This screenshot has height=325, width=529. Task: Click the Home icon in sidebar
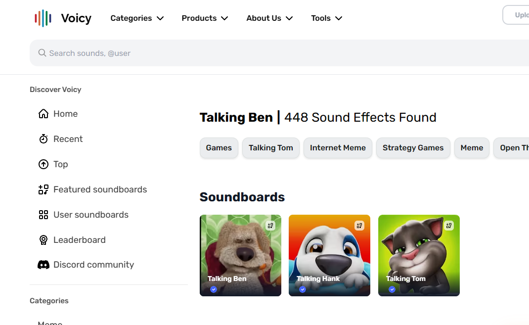pos(44,114)
